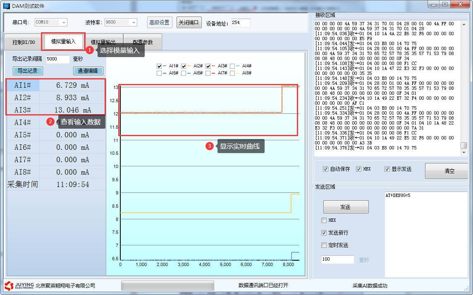Open the 配置参数 tab
This screenshot has height=295, width=473.
[142, 42]
